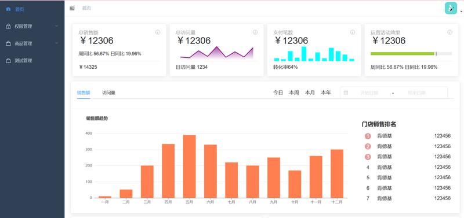Screen dimensions: 464x218
Task: Expand the 权限管理 submenu chevron
Action: pyautogui.click(x=56, y=26)
